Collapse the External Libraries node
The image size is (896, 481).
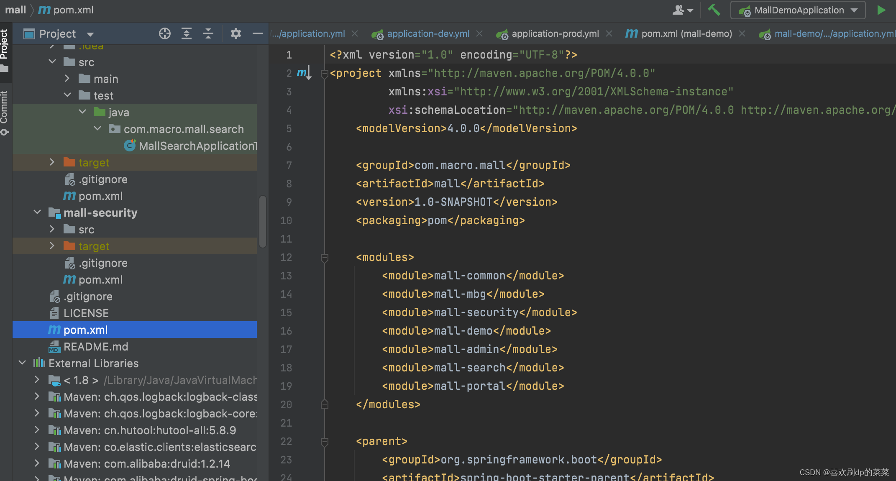pos(22,363)
